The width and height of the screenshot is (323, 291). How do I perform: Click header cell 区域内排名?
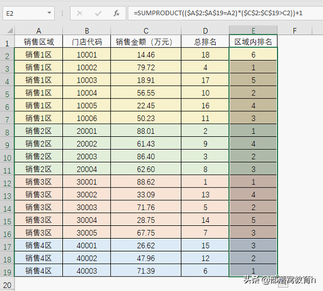pyautogui.click(x=254, y=42)
